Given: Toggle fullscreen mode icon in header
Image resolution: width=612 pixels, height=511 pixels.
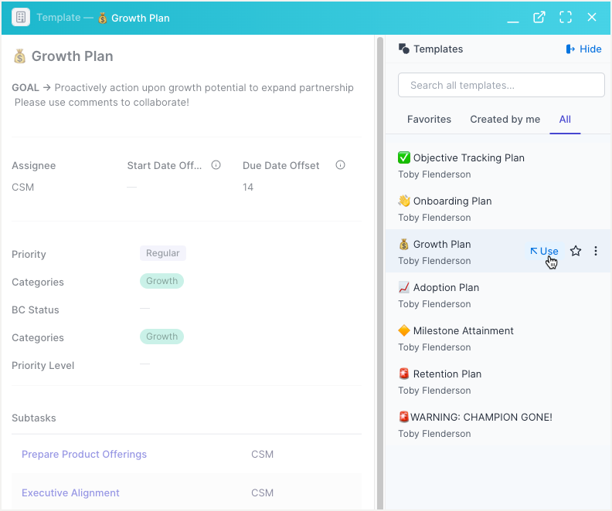Looking at the screenshot, I should [x=566, y=17].
